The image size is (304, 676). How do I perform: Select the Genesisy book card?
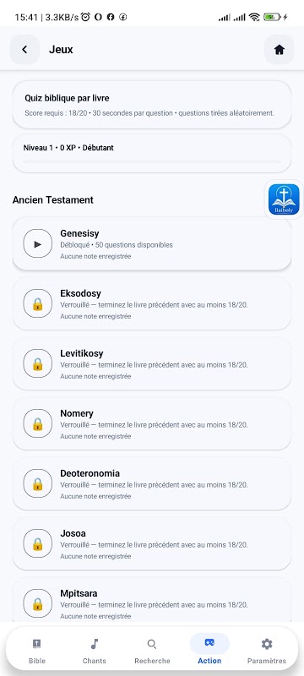coord(152,244)
